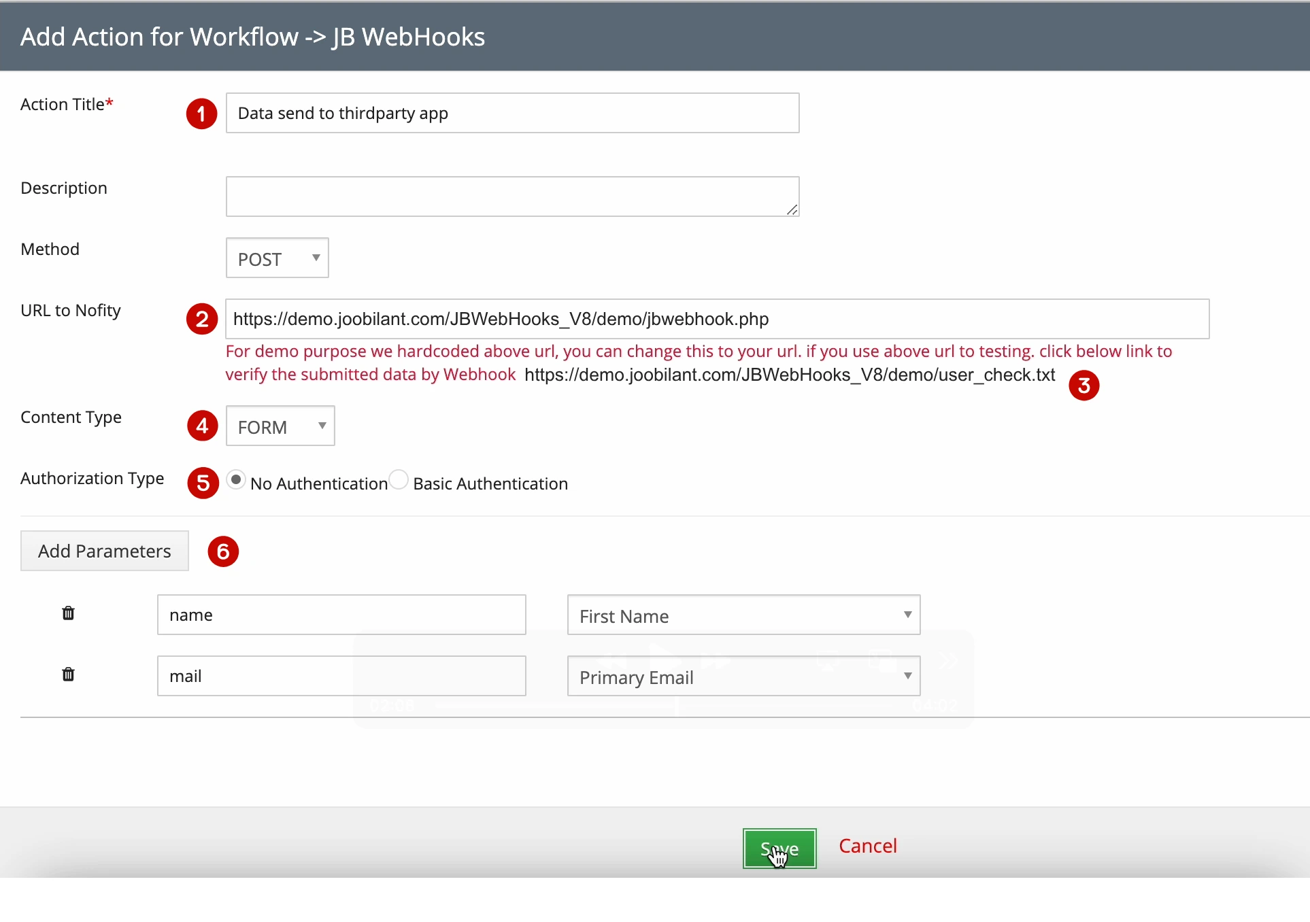Click the red number 4 badge
Viewport: 1310px width, 922px height.
coord(202,426)
